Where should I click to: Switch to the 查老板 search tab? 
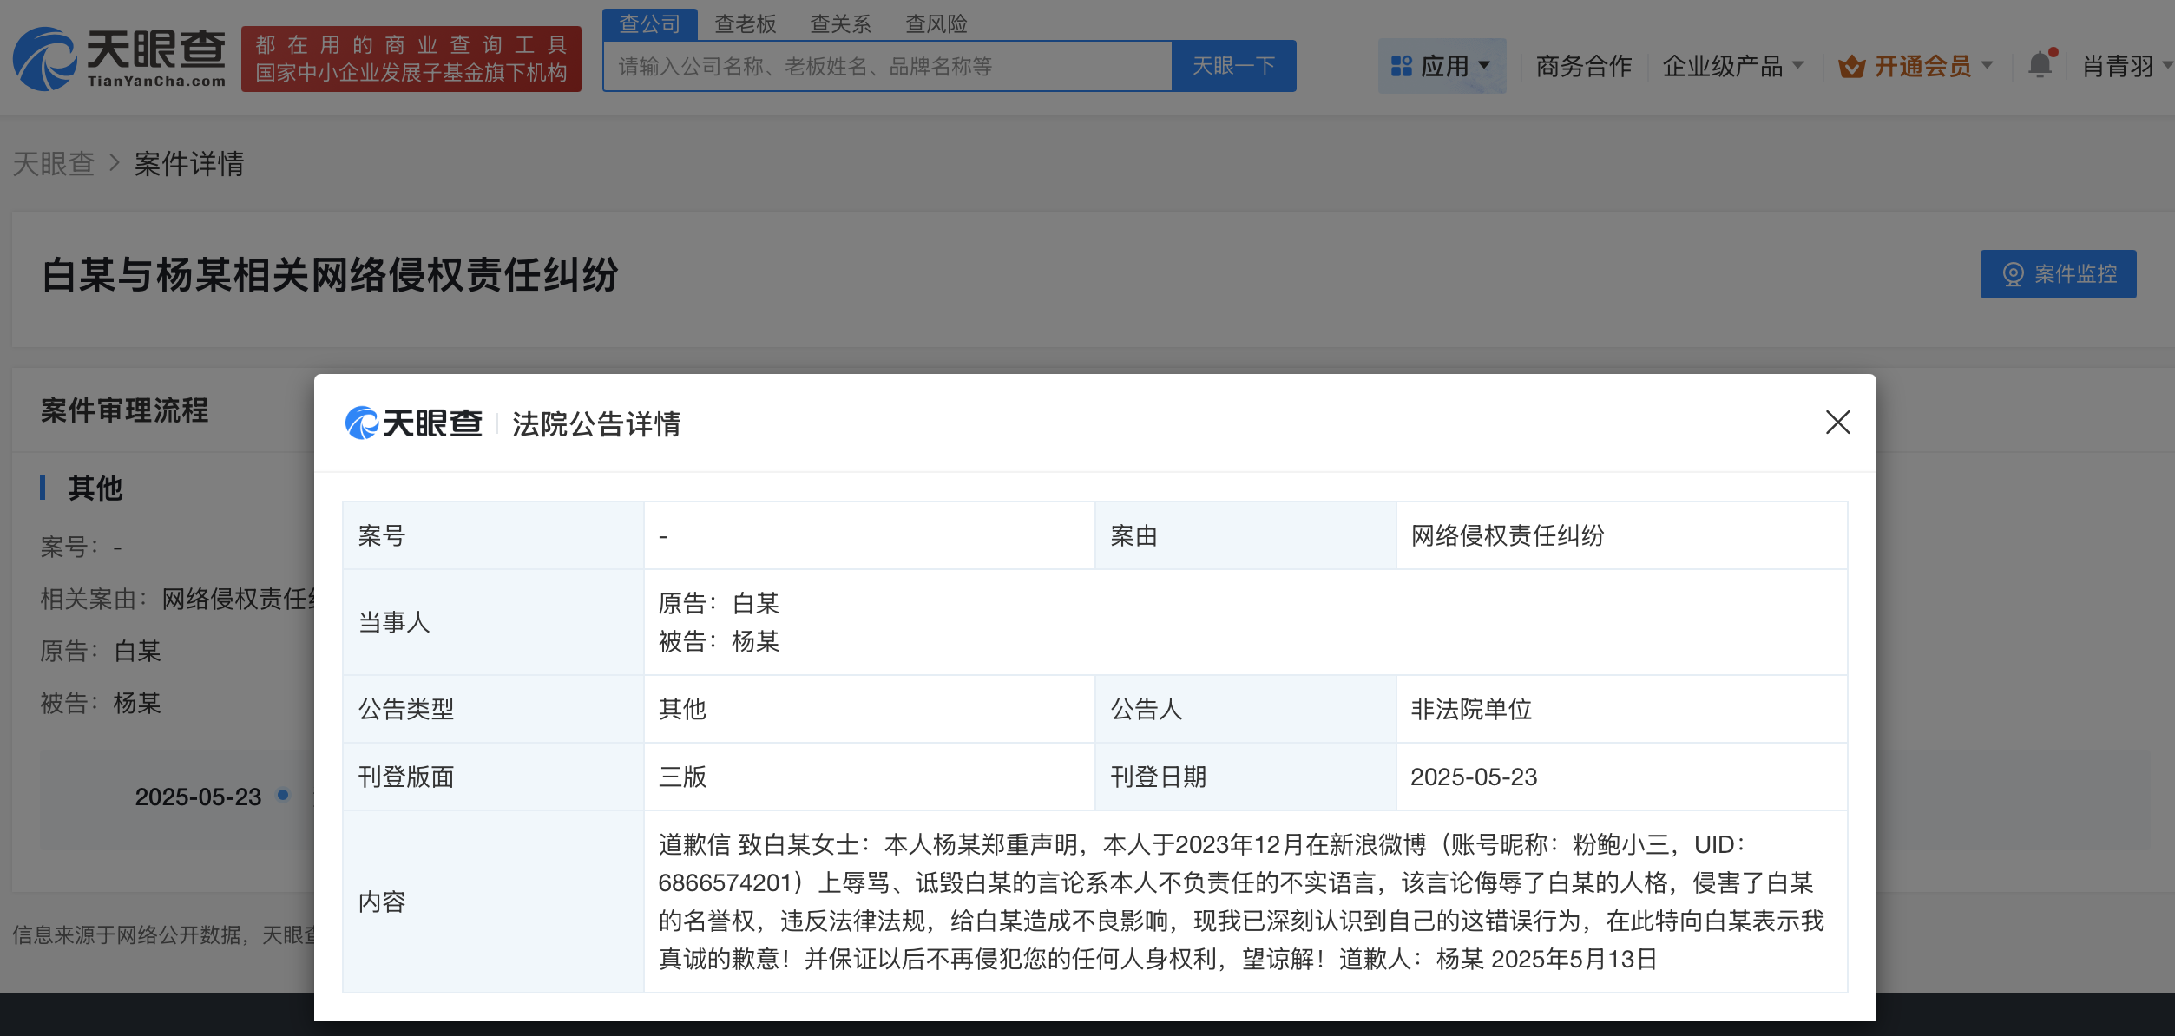[x=745, y=24]
